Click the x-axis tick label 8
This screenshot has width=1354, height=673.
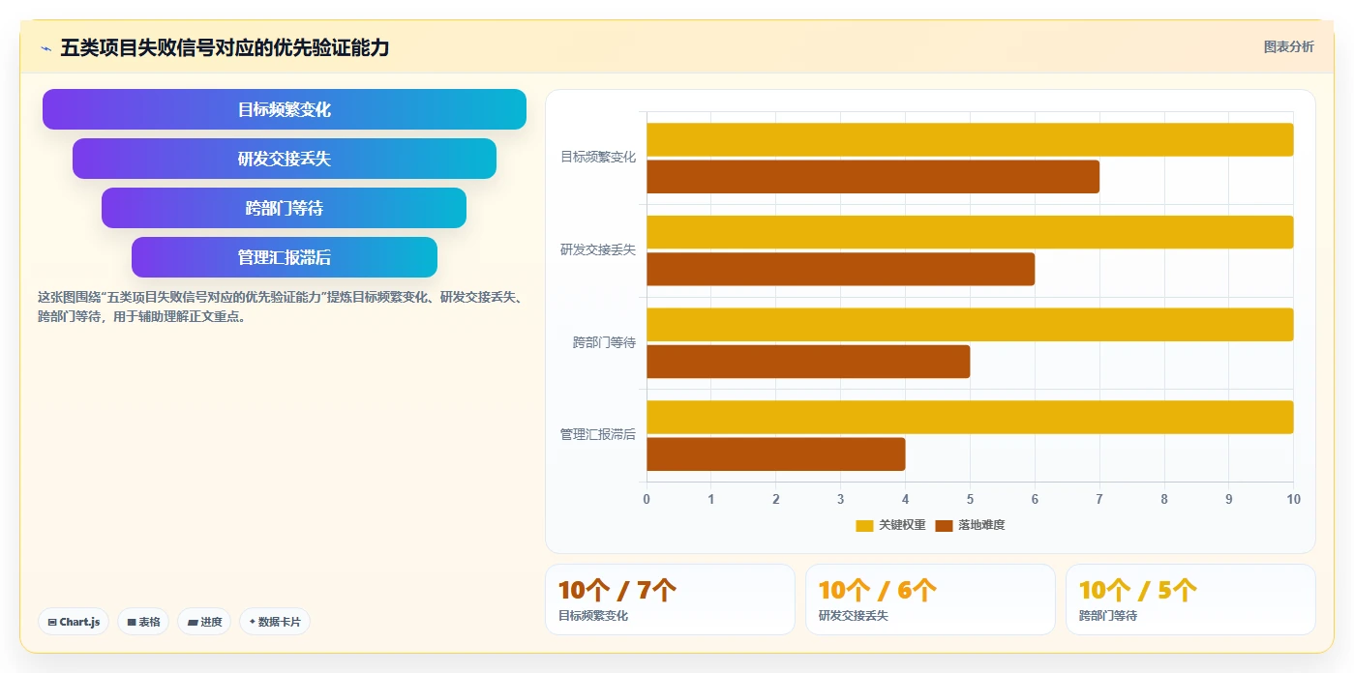point(1164,500)
